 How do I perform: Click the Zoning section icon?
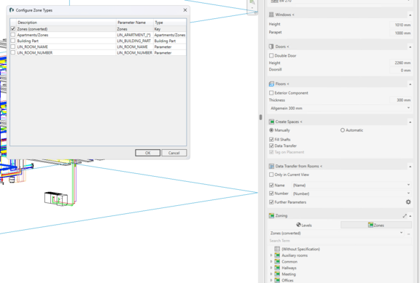(271, 215)
